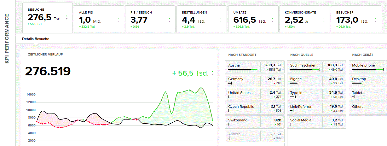Select the greyed Andere location row

[x=255, y=136]
